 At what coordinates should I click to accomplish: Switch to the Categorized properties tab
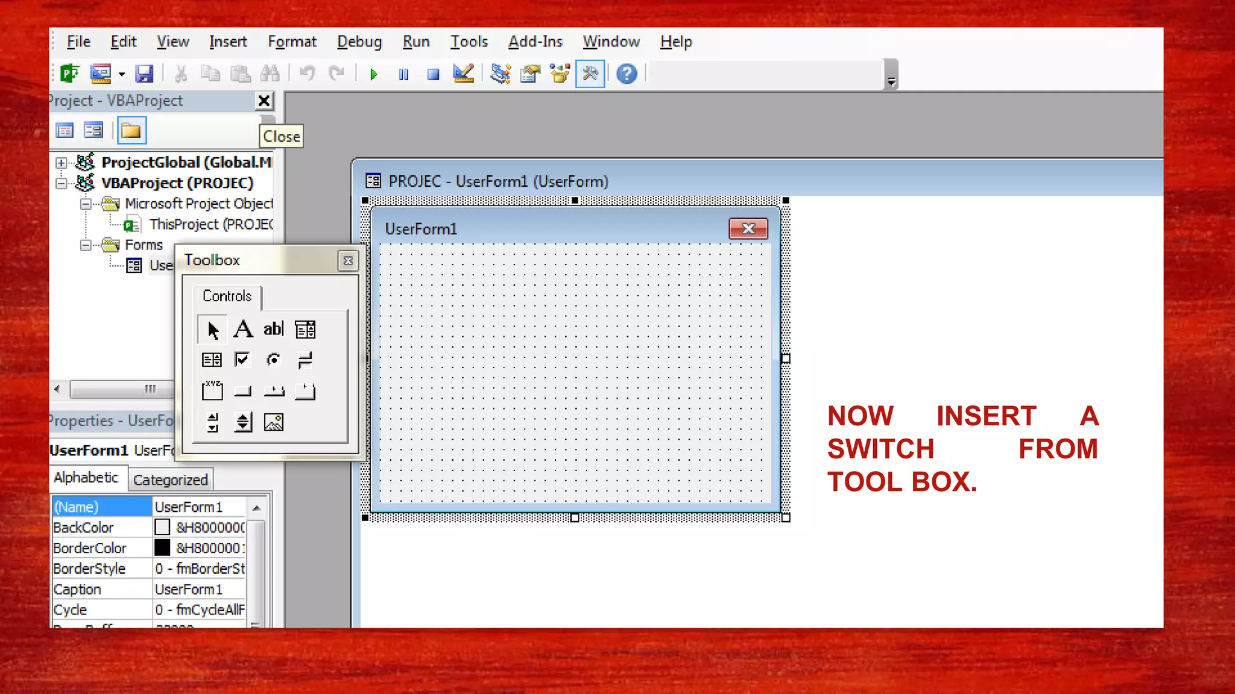[x=171, y=480]
